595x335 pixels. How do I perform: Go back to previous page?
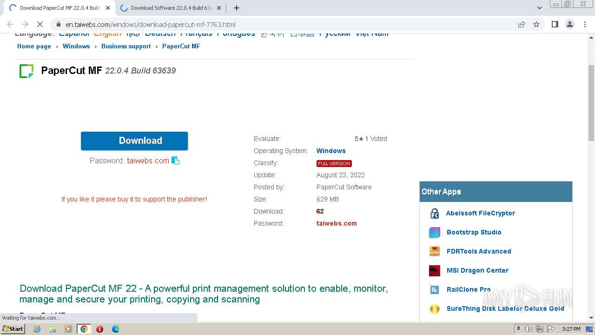(10, 24)
